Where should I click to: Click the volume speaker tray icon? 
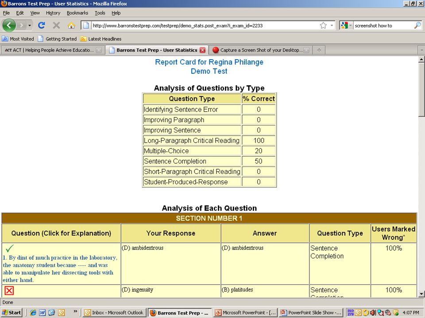[373, 313]
